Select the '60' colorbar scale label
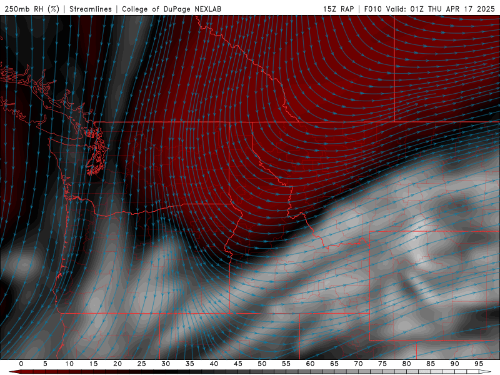500x375 pixels. (x=310, y=364)
